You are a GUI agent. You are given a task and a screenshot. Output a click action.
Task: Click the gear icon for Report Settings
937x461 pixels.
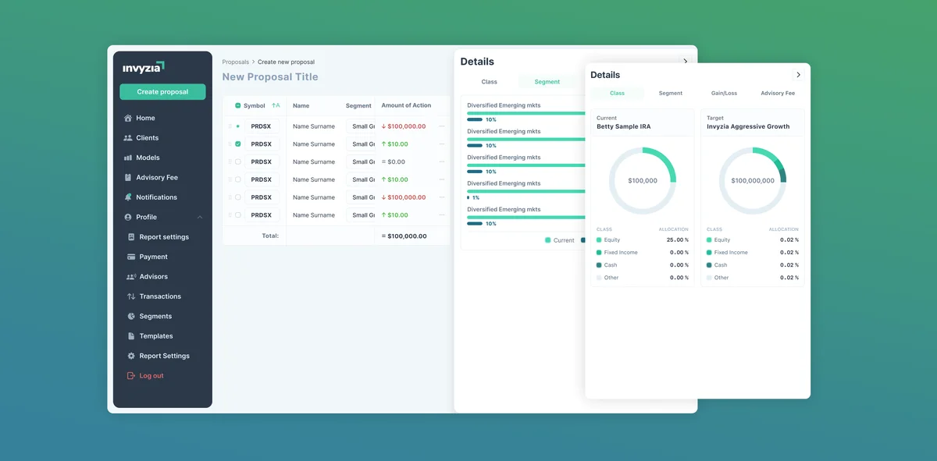[x=132, y=356]
